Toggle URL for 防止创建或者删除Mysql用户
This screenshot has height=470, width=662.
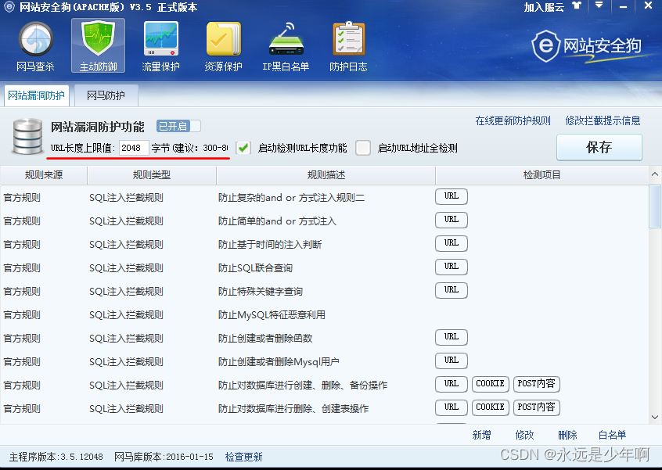[452, 361]
